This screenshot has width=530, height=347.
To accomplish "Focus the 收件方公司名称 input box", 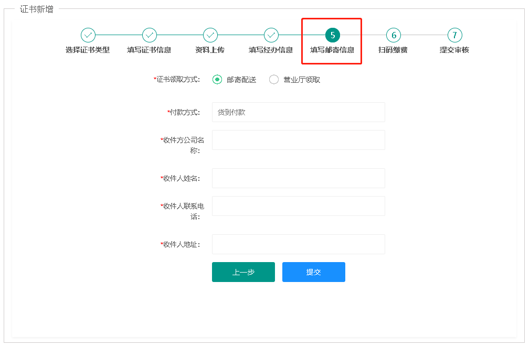I will tap(298, 140).
